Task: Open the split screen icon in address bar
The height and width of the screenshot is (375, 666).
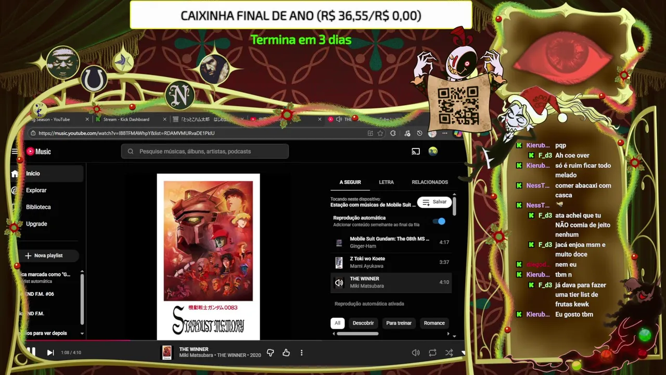Action: (370, 133)
